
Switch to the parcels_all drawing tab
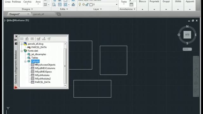(39, 14)
